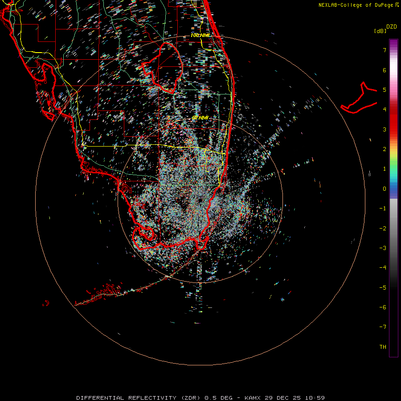This screenshot has width=401, height=401.
Task: Click the 0 dB value on color scale
Action: click(385, 189)
